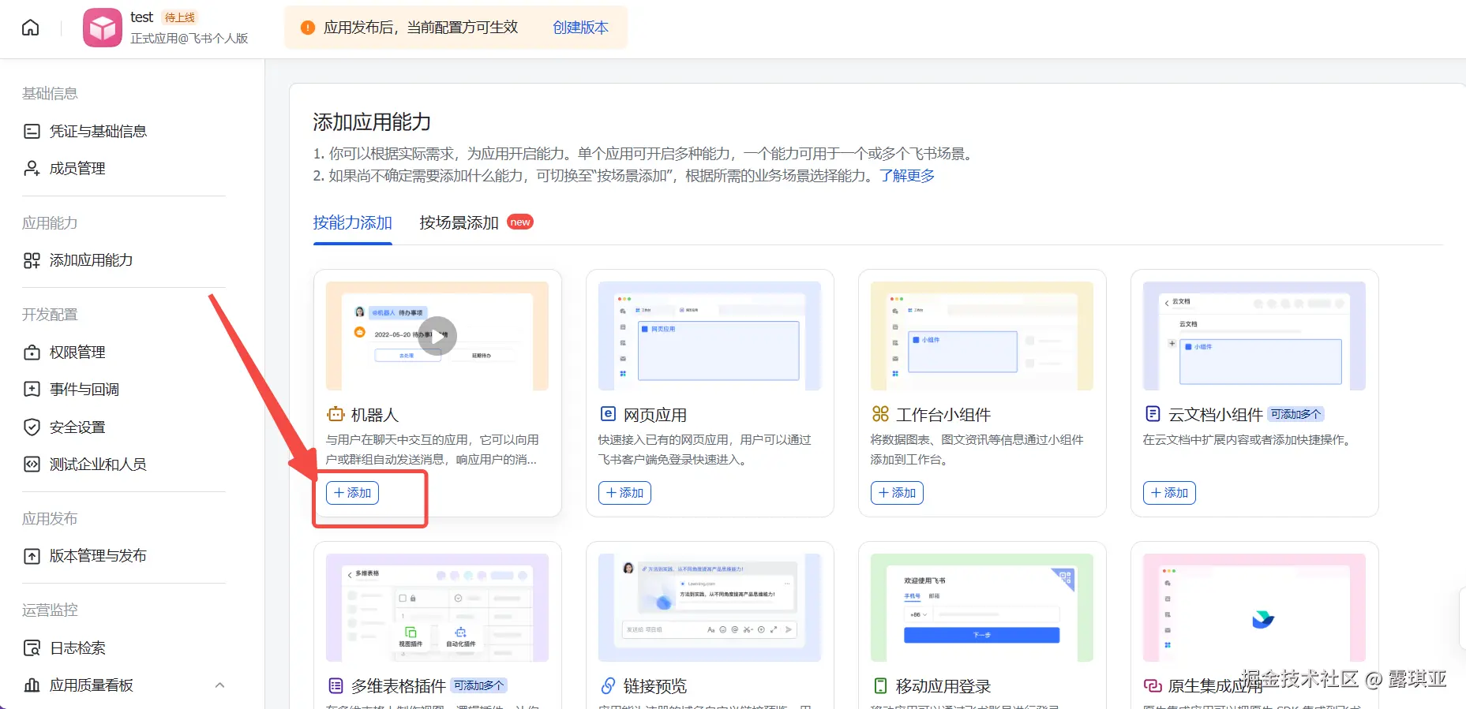Open the 多维表格插件 preview thumbnail
The width and height of the screenshot is (1466, 709).
tap(437, 607)
